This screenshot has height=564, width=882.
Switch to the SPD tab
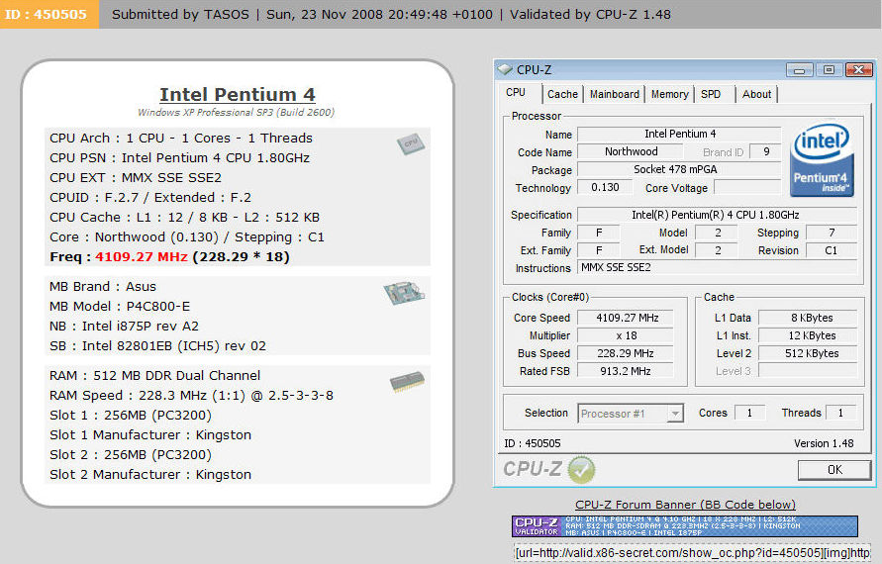(711, 94)
